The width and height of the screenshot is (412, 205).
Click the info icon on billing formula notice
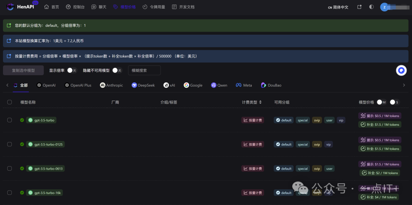pyautogui.click(x=9, y=56)
